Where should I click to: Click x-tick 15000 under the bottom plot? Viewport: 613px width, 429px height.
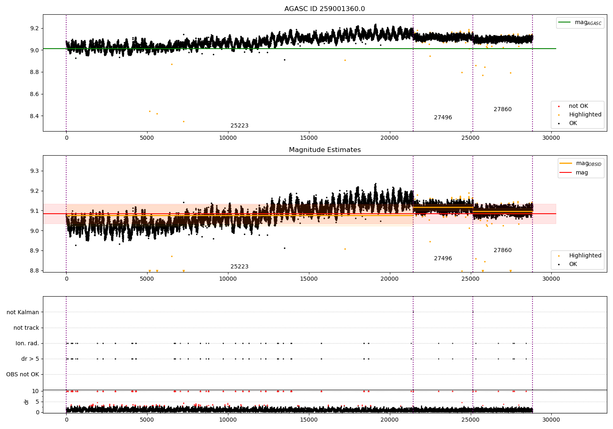309,420
